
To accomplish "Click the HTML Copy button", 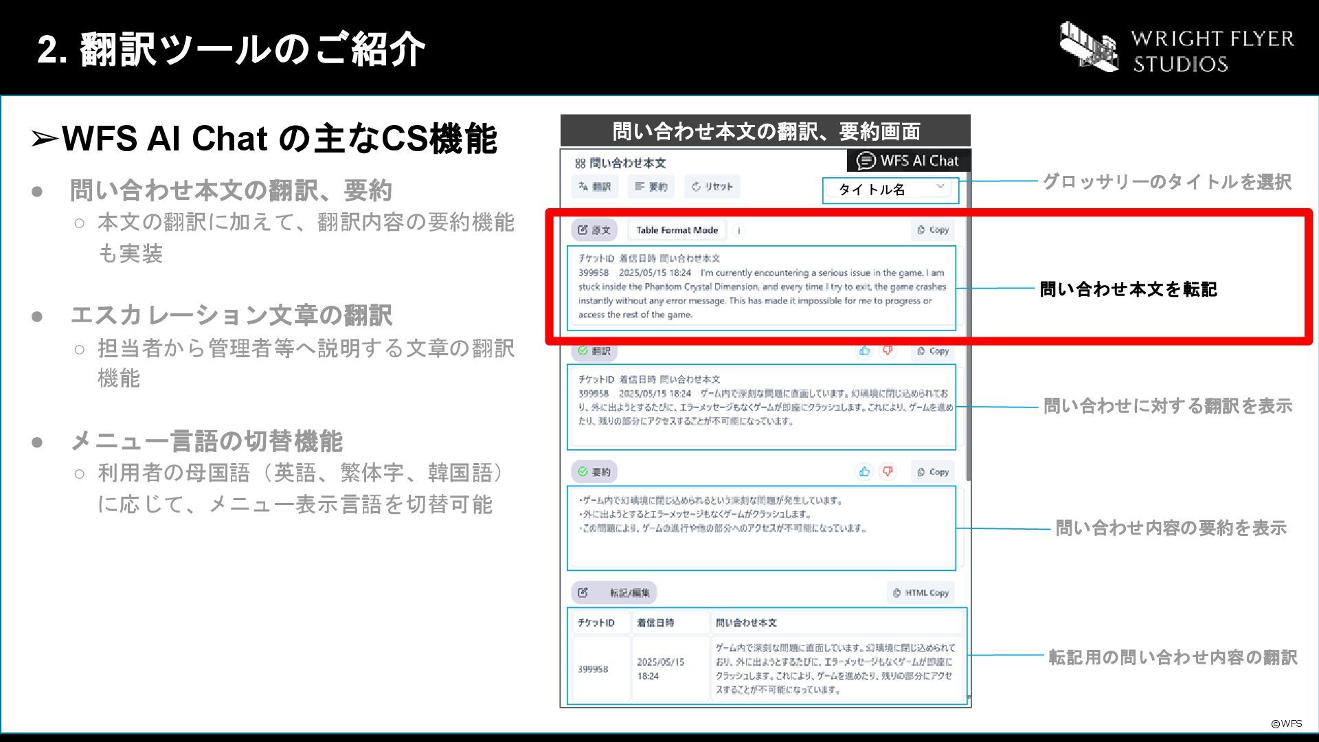I will point(921,593).
